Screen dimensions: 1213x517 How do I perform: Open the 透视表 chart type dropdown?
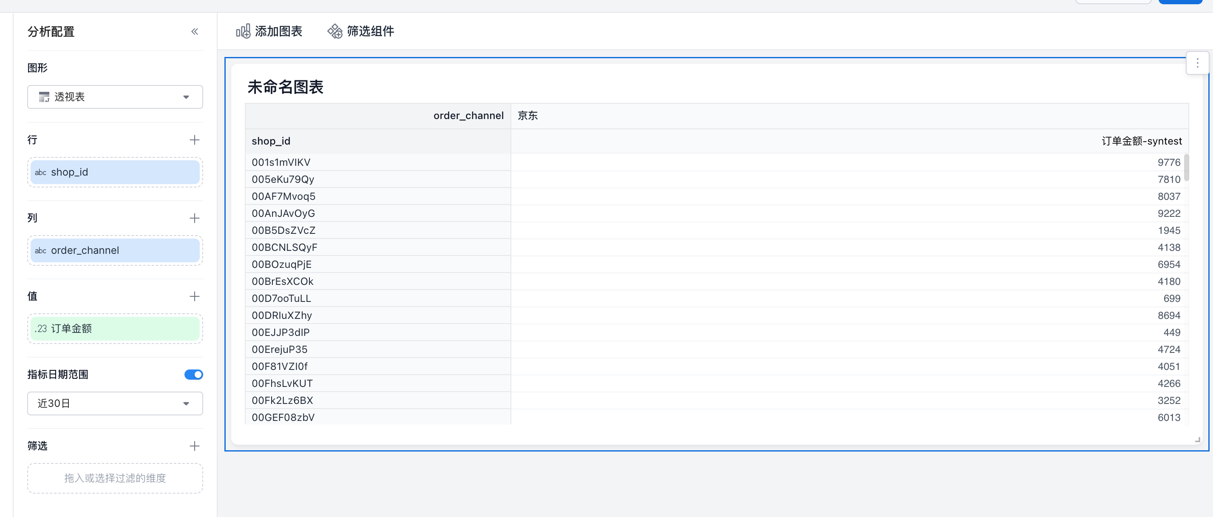pyautogui.click(x=115, y=97)
